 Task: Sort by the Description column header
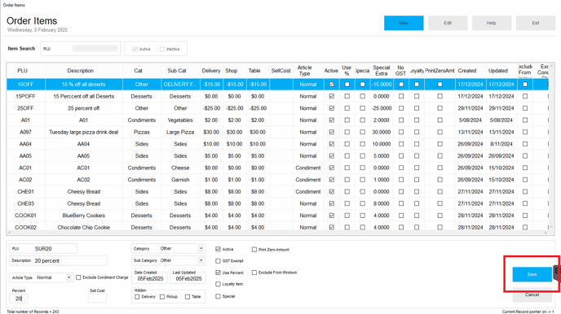click(80, 71)
